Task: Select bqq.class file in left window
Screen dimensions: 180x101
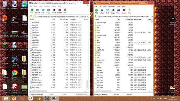Action: pyautogui.click(x=35, y=22)
